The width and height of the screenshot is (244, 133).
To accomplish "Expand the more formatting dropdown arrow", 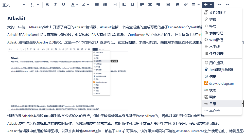I will pos(88,5).
